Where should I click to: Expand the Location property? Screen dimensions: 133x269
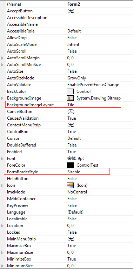tap(2, 226)
